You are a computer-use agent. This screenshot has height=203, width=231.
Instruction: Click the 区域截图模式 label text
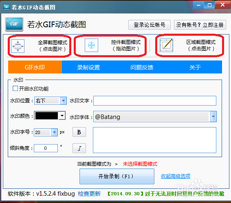[201, 42]
